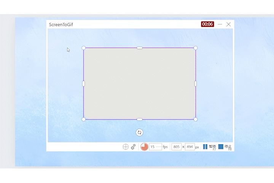
Task: Stop recording with the 停止 button
Action: click(x=225, y=147)
